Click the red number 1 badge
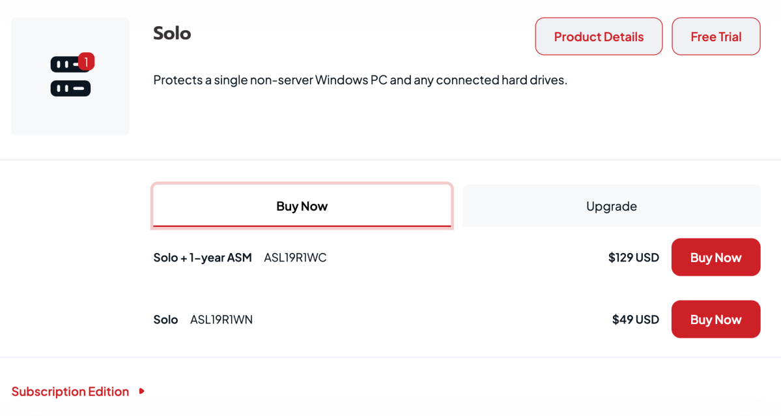The height and width of the screenshot is (416, 781). [86, 62]
